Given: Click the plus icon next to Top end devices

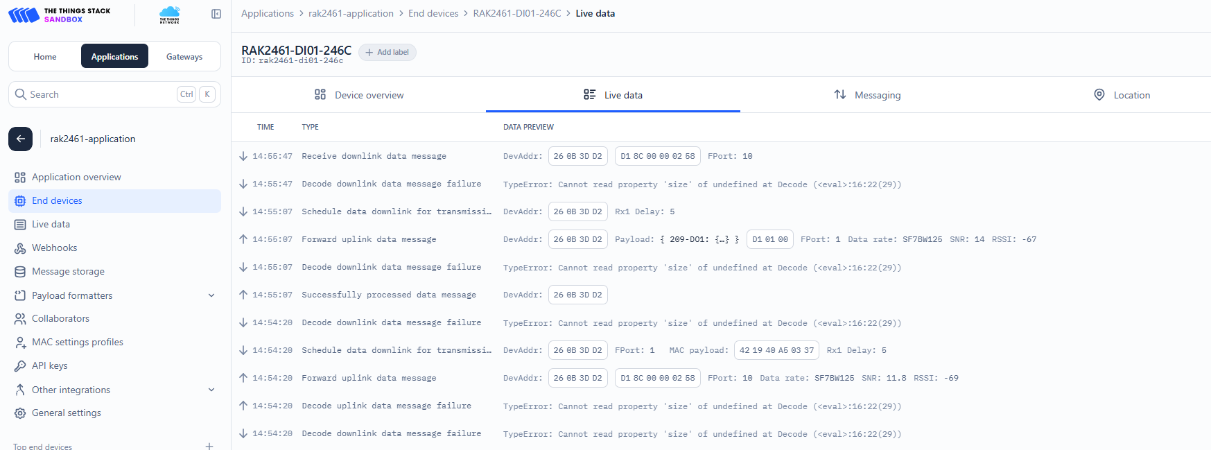Looking at the screenshot, I should pos(209,446).
